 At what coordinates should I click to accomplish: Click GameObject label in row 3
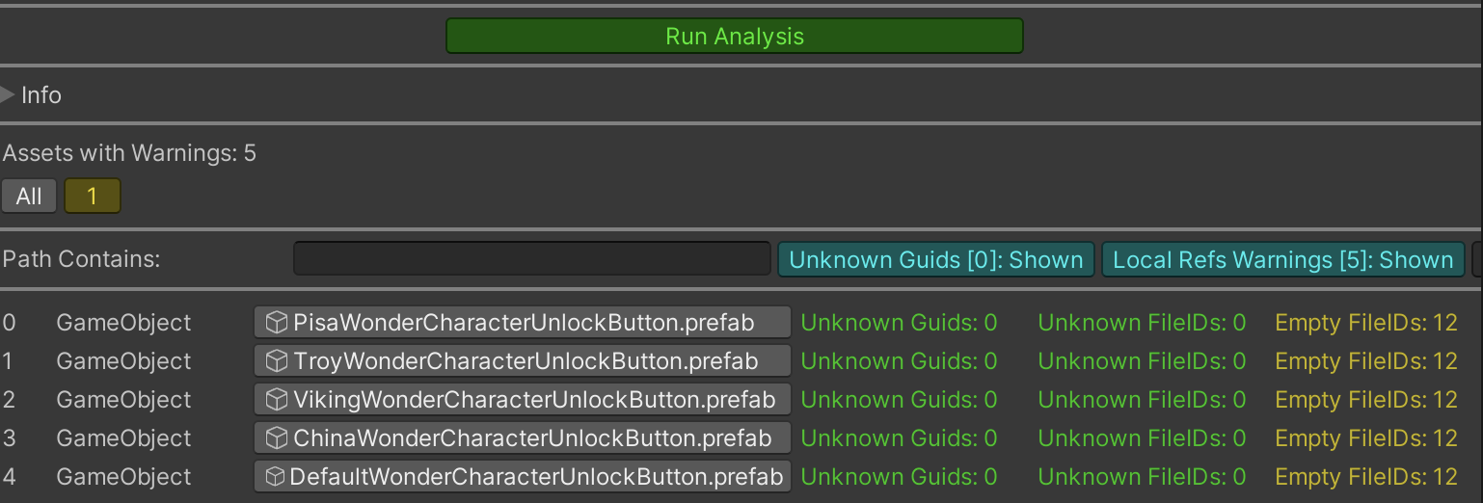coord(124,438)
